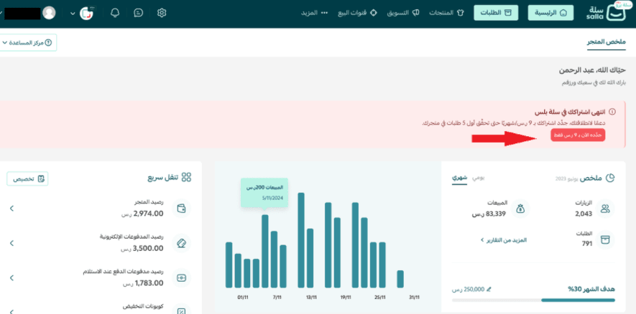Expand the المزيد menu in navbar
Screen dimensions: 636x314
(x=314, y=13)
